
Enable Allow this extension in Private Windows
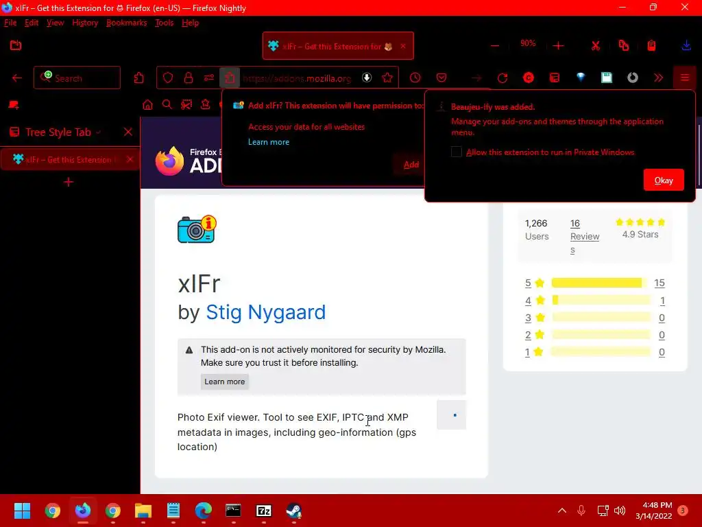[456, 152]
